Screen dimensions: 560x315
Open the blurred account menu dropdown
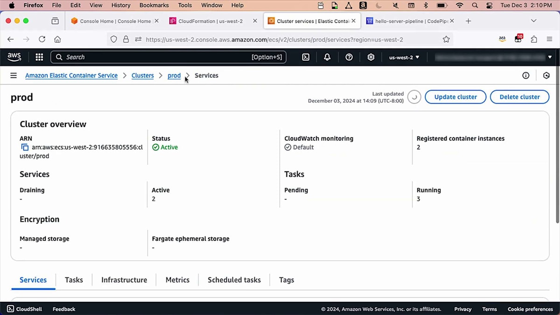494,57
